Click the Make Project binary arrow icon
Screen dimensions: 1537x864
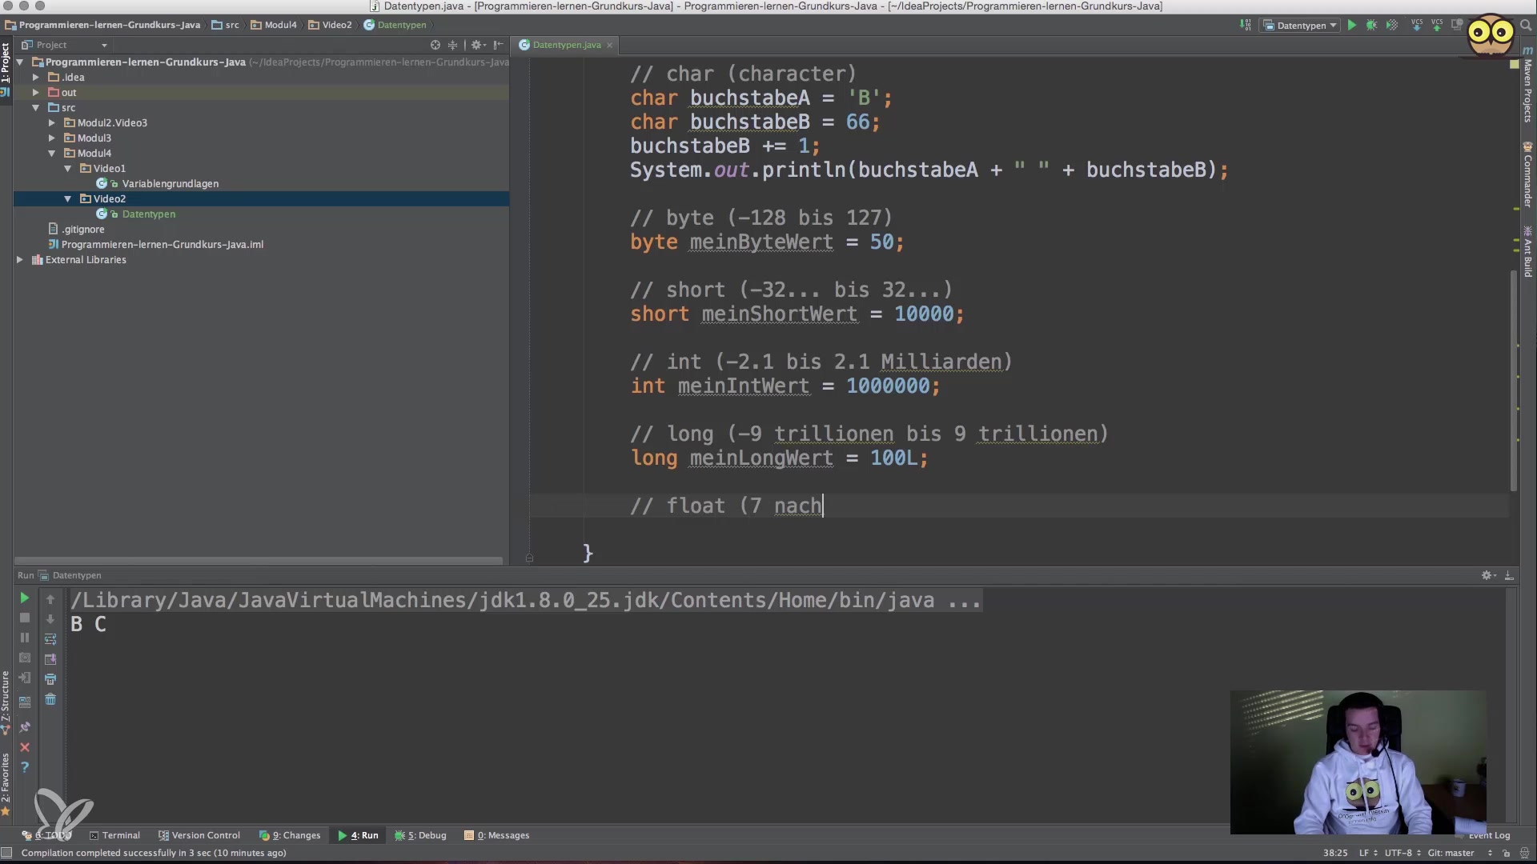(x=1246, y=26)
